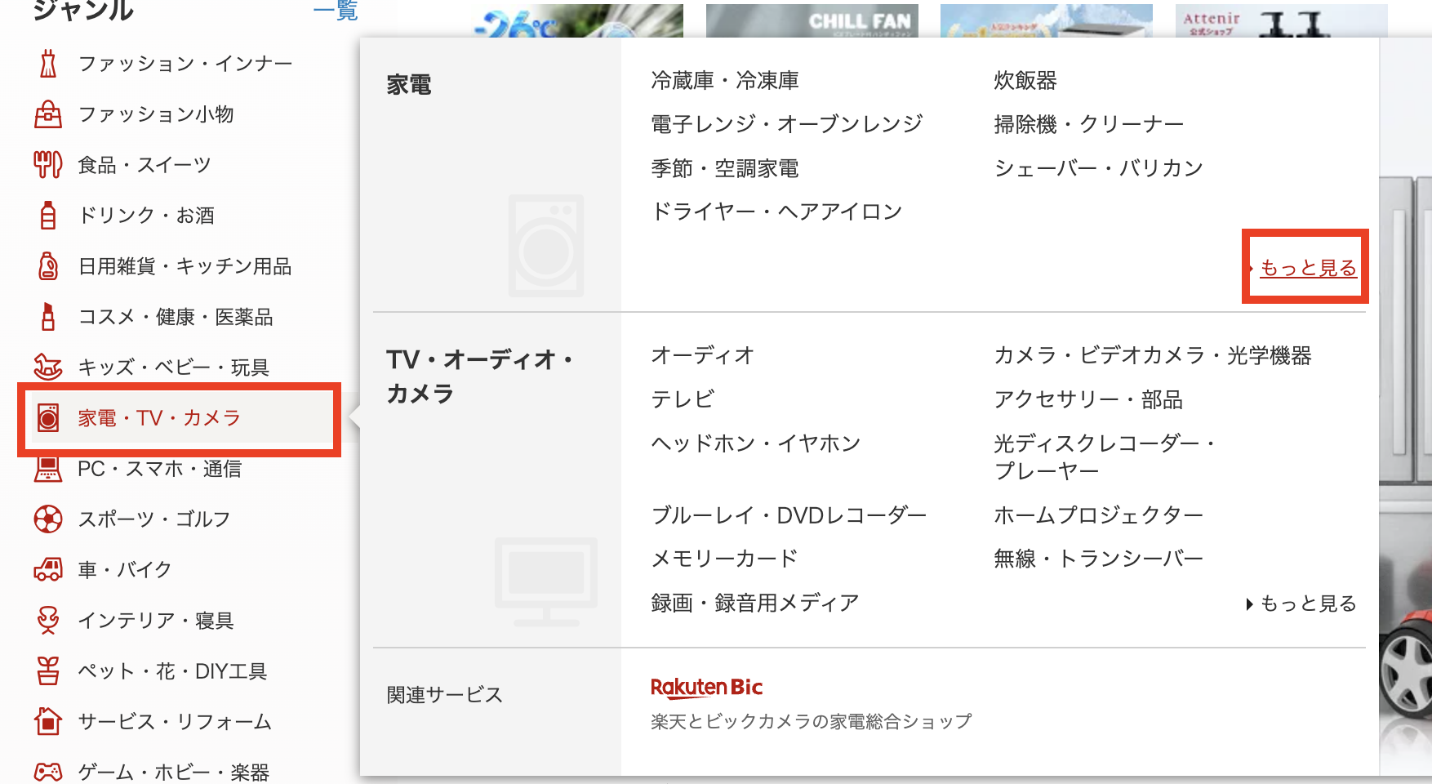1432x784 pixels.
Task: Click the lipstick icon for コスメ・健康
Action: click(x=48, y=317)
